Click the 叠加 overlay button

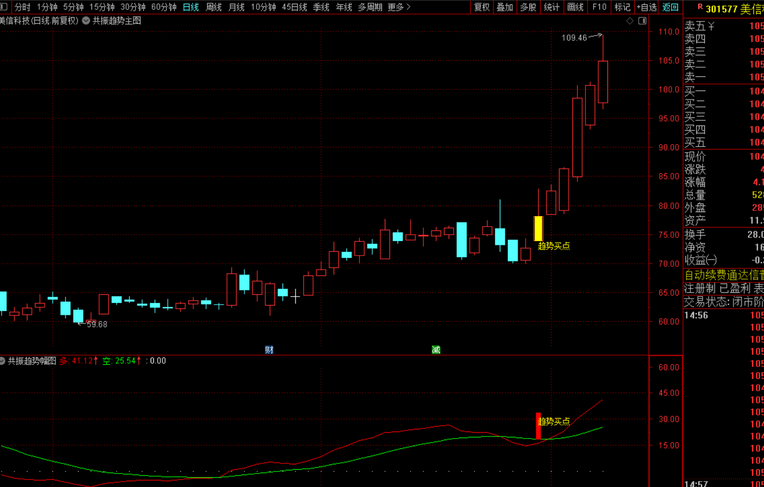pyautogui.click(x=505, y=7)
